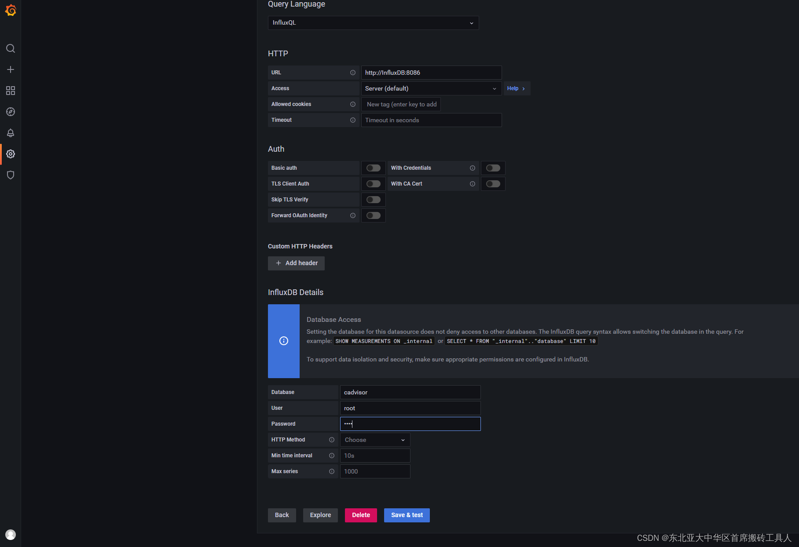This screenshot has width=799, height=547.
Task: Focus the Timeout in seconds field
Action: 431,120
